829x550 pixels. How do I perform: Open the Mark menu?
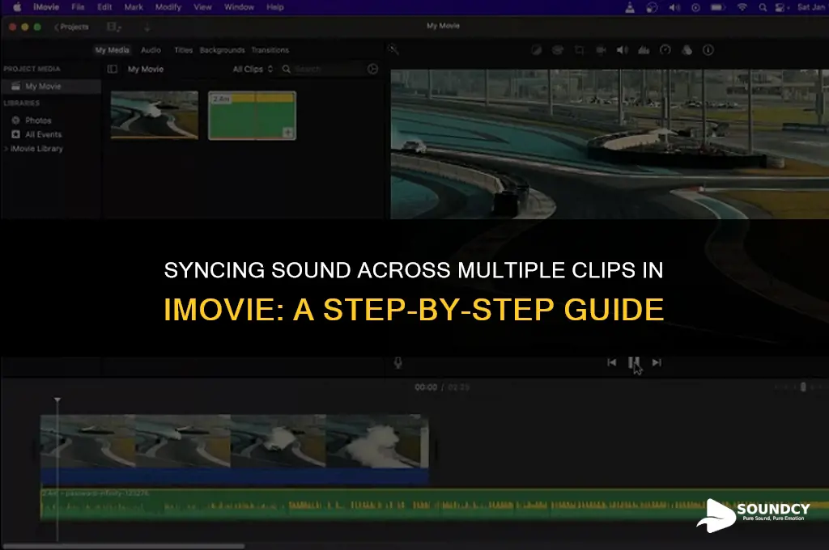134,7
